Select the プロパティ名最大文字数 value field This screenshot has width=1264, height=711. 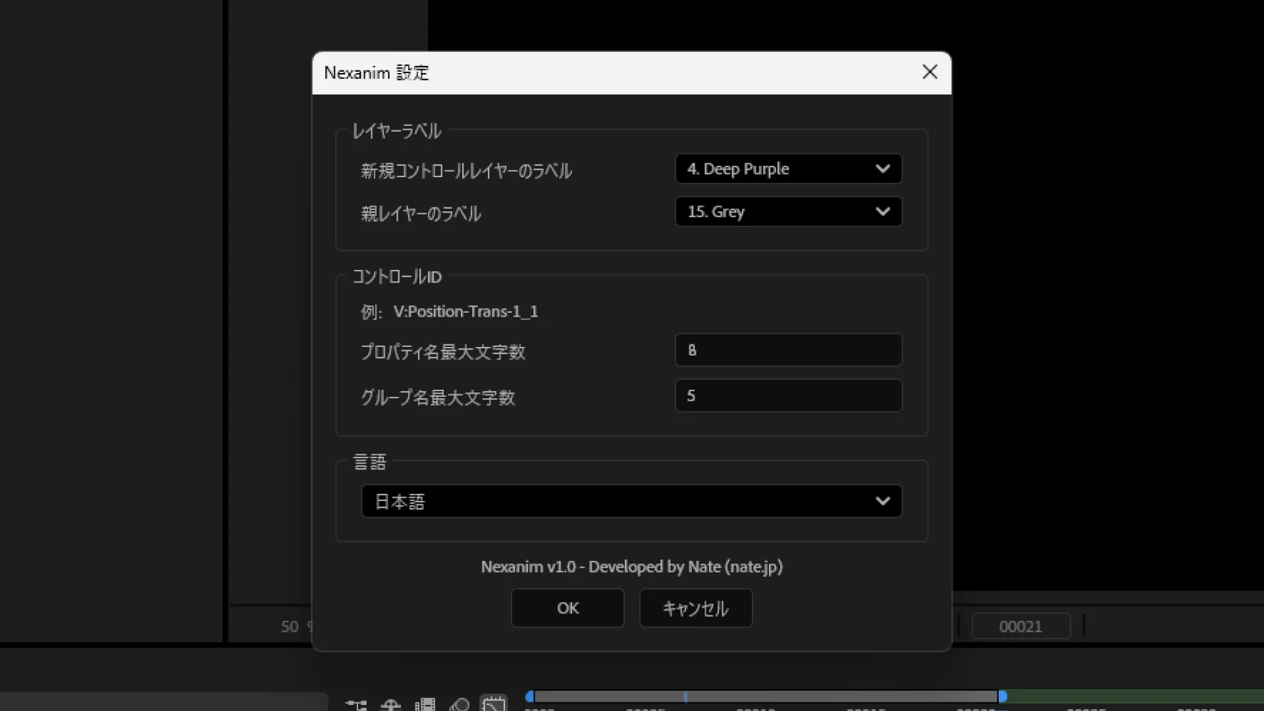788,350
